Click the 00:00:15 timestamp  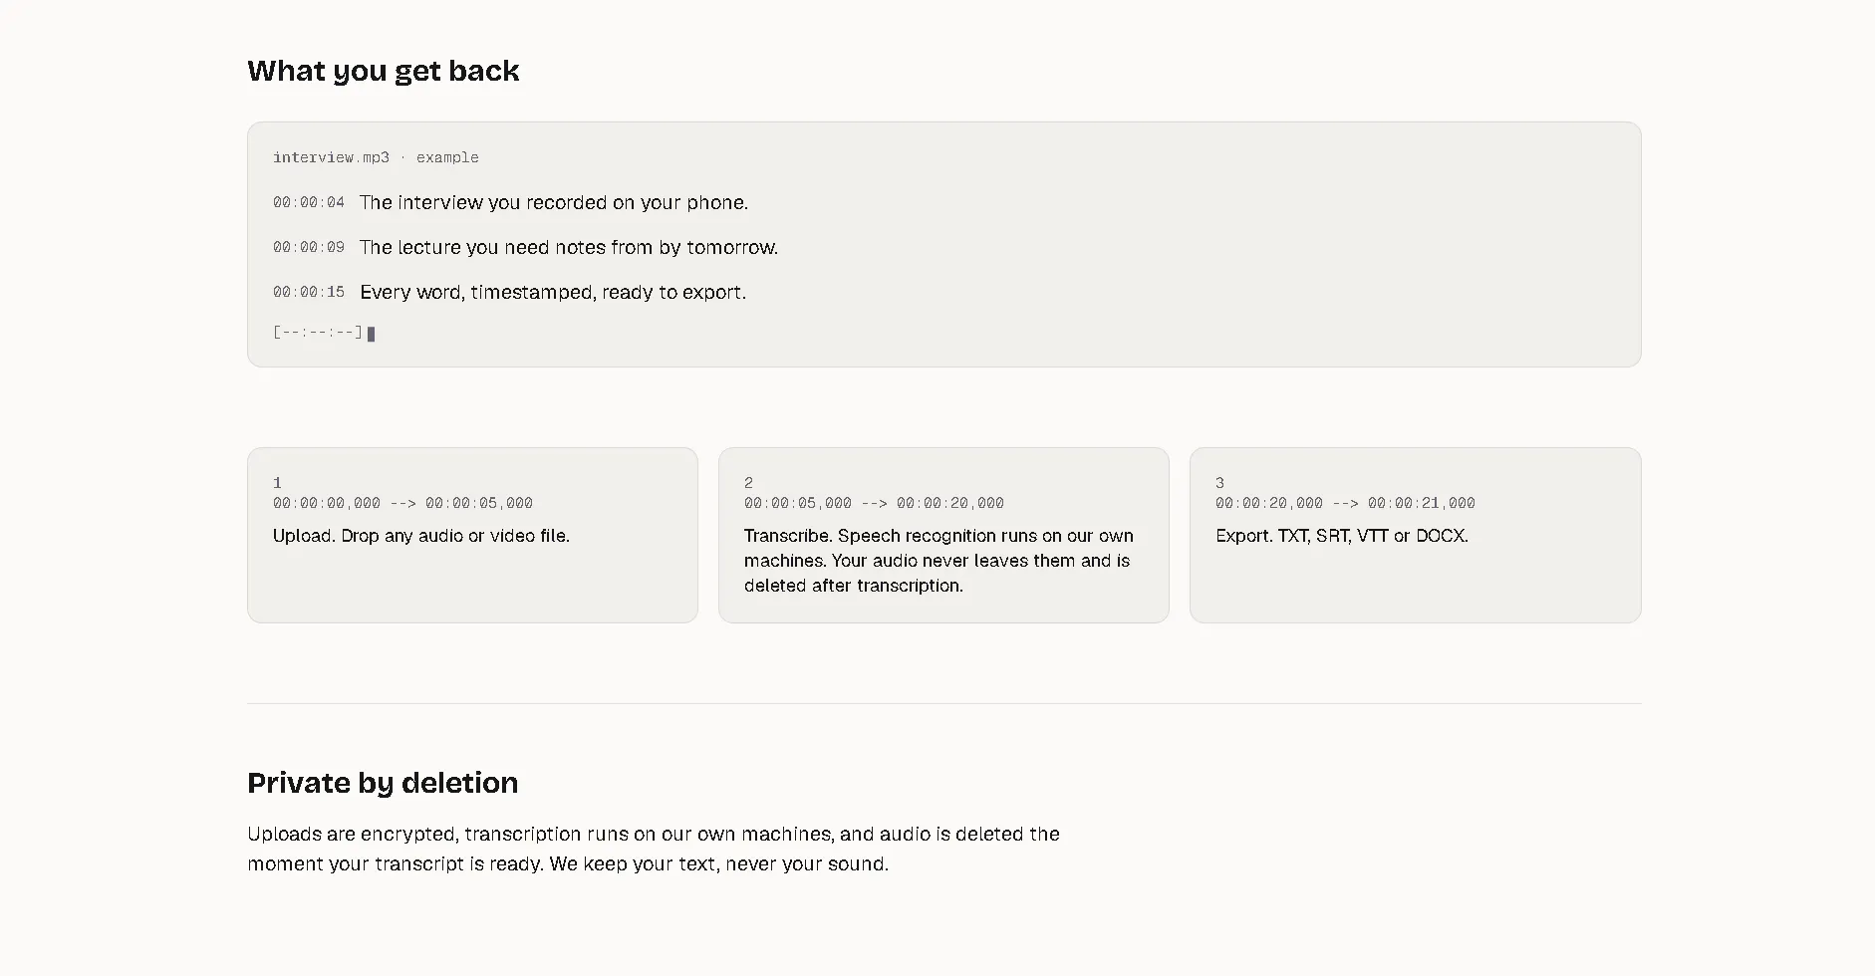click(309, 292)
